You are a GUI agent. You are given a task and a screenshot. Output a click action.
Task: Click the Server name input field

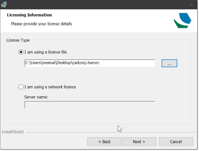tap(90, 105)
